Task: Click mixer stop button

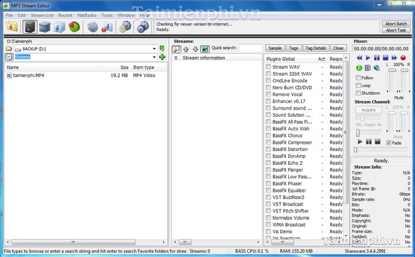Action: click(x=385, y=57)
